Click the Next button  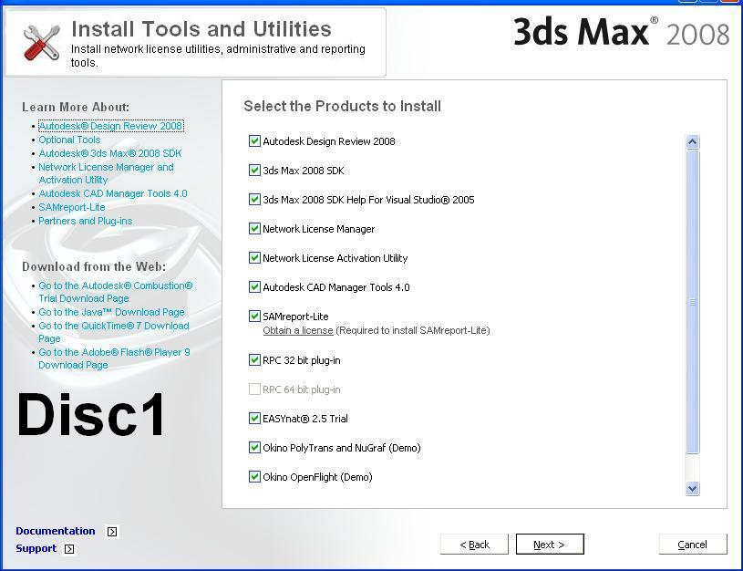(x=550, y=545)
